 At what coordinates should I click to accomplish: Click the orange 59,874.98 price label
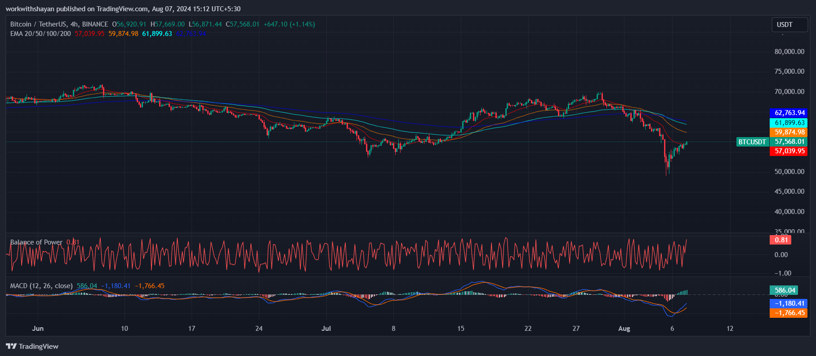point(789,132)
